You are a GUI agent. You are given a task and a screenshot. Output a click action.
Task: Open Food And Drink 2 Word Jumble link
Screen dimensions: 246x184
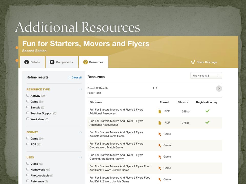tap(120, 179)
